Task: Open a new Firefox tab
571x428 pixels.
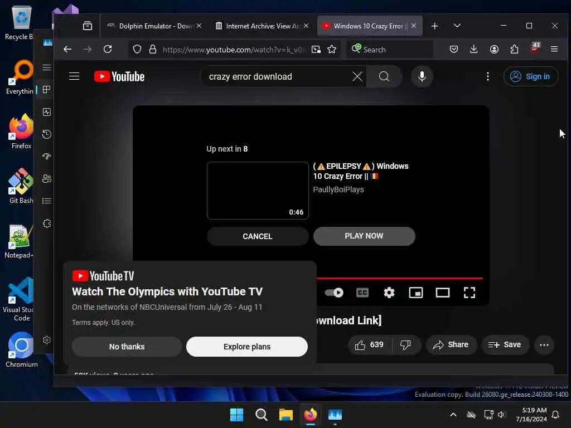Action: (x=434, y=26)
